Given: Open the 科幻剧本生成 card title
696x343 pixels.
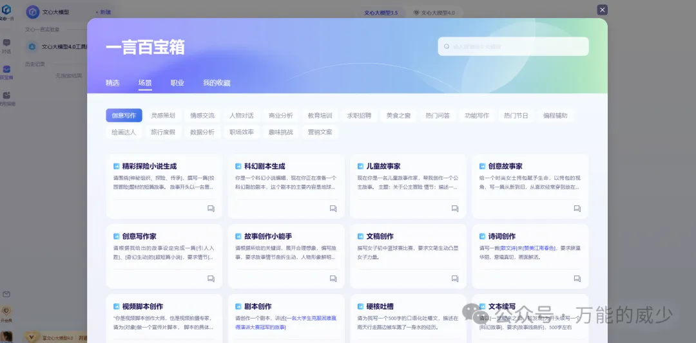Looking at the screenshot, I should click(265, 166).
